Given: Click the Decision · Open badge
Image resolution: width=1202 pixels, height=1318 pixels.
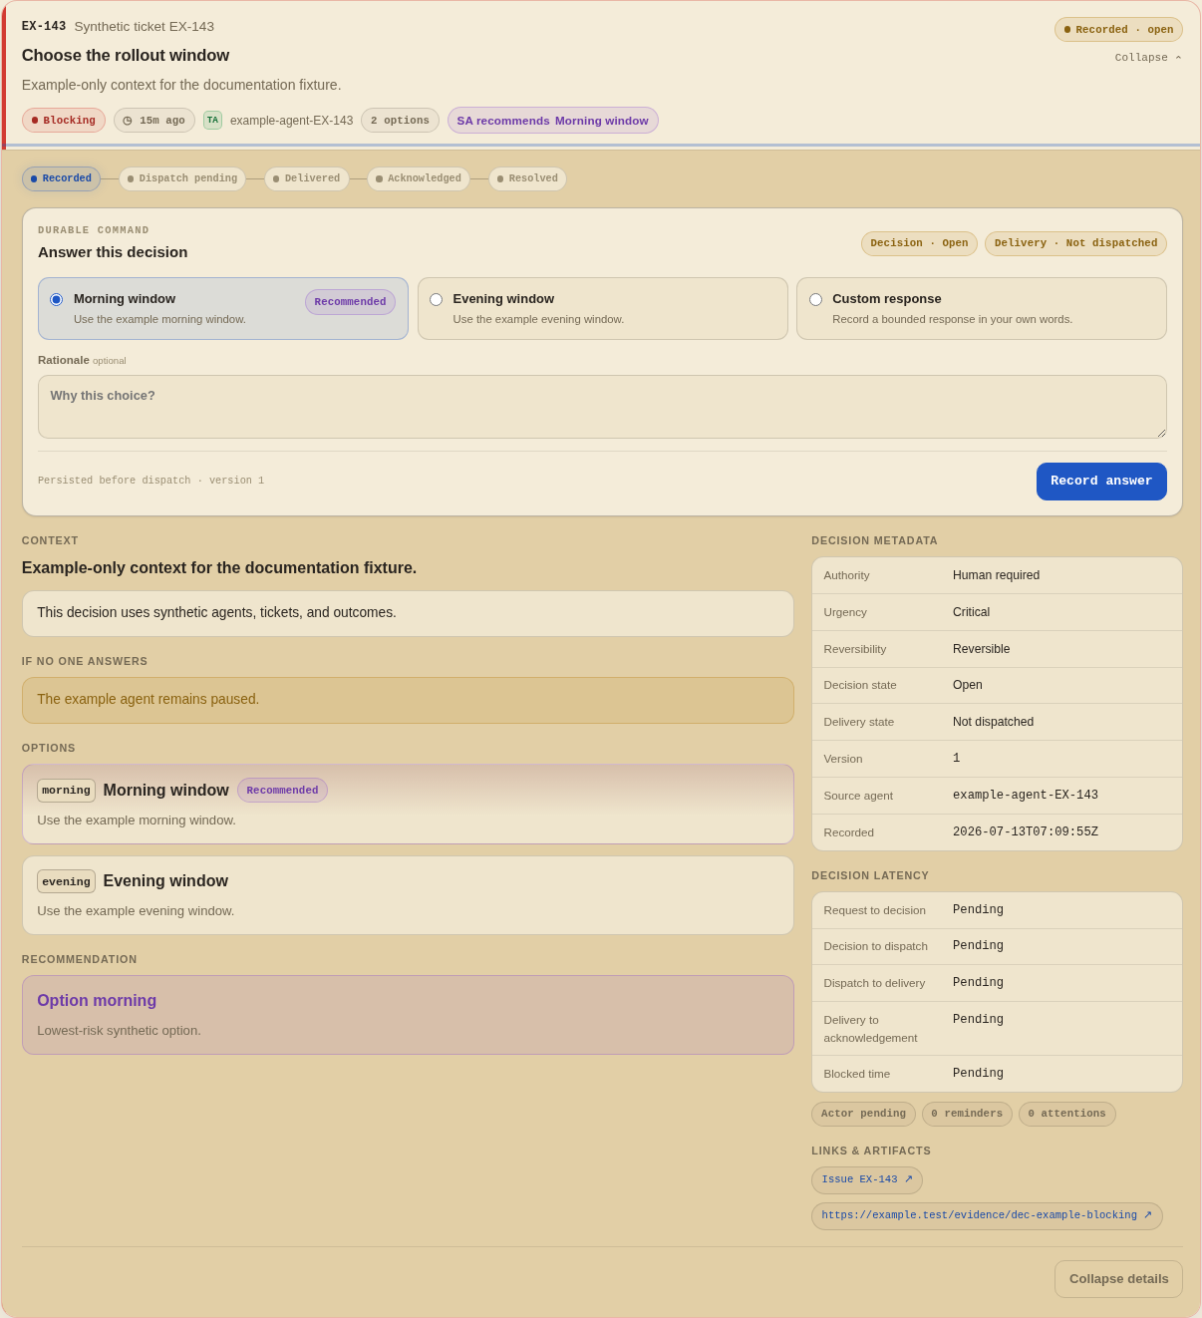Looking at the screenshot, I should (x=919, y=244).
